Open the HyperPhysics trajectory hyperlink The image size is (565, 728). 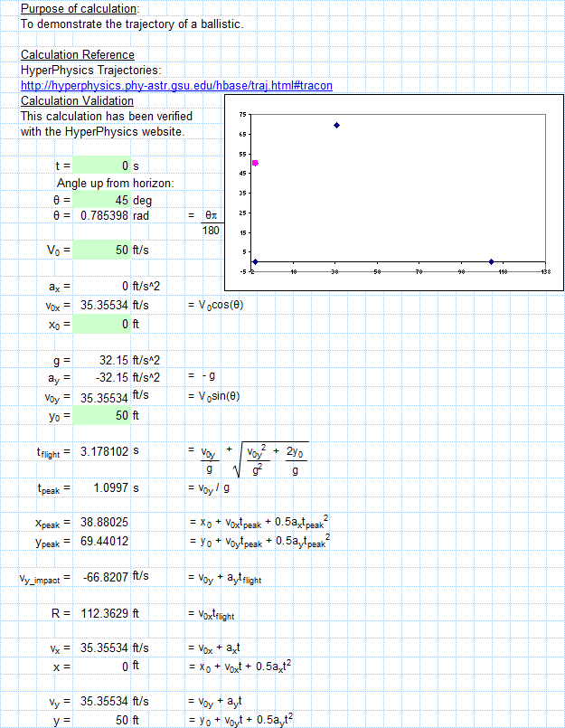176,85
